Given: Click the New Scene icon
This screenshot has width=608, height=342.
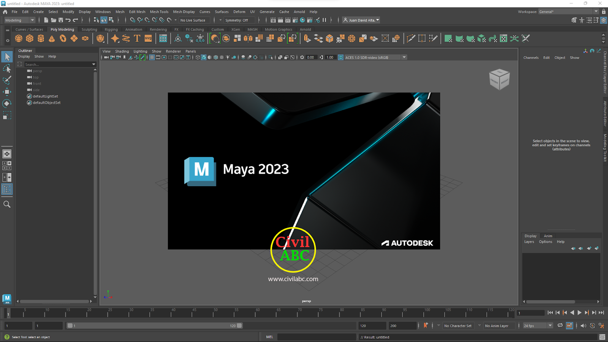Looking at the screenshot, I should pos(46,20).
